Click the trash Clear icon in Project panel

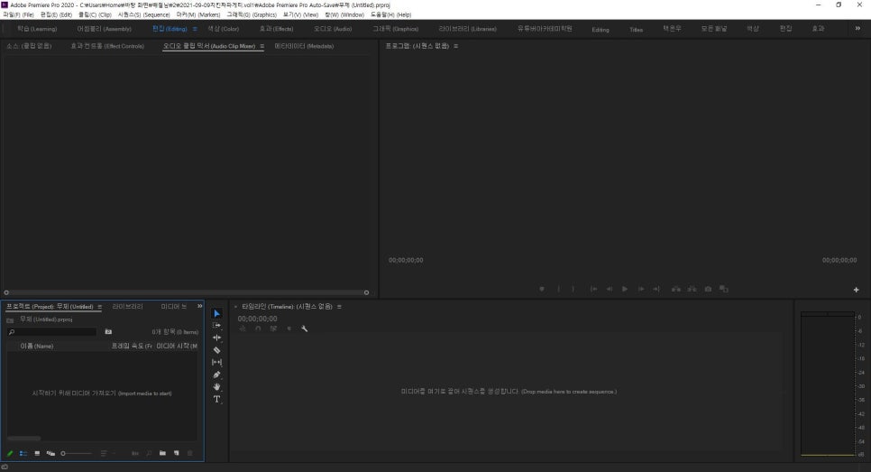pyautogui.click(x=189, y=454)
